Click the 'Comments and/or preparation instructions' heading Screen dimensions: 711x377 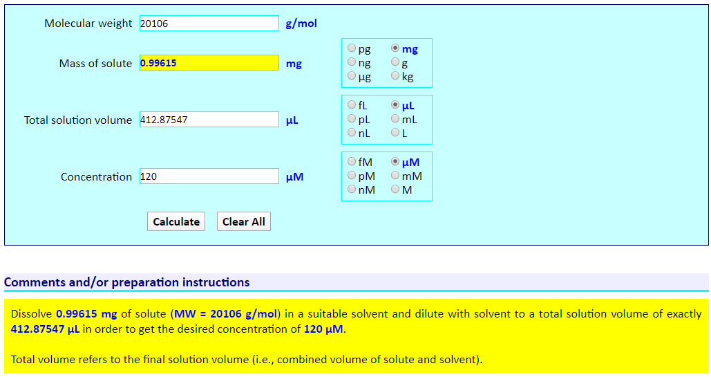pos(127,282)
